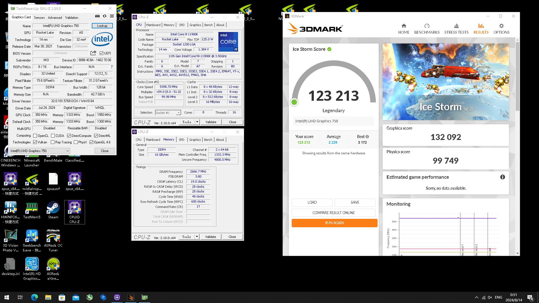Select the CPUID CPU-Z desktop icon
The width and height of the screenshot is (539, 303).
(x=74, y=212)
